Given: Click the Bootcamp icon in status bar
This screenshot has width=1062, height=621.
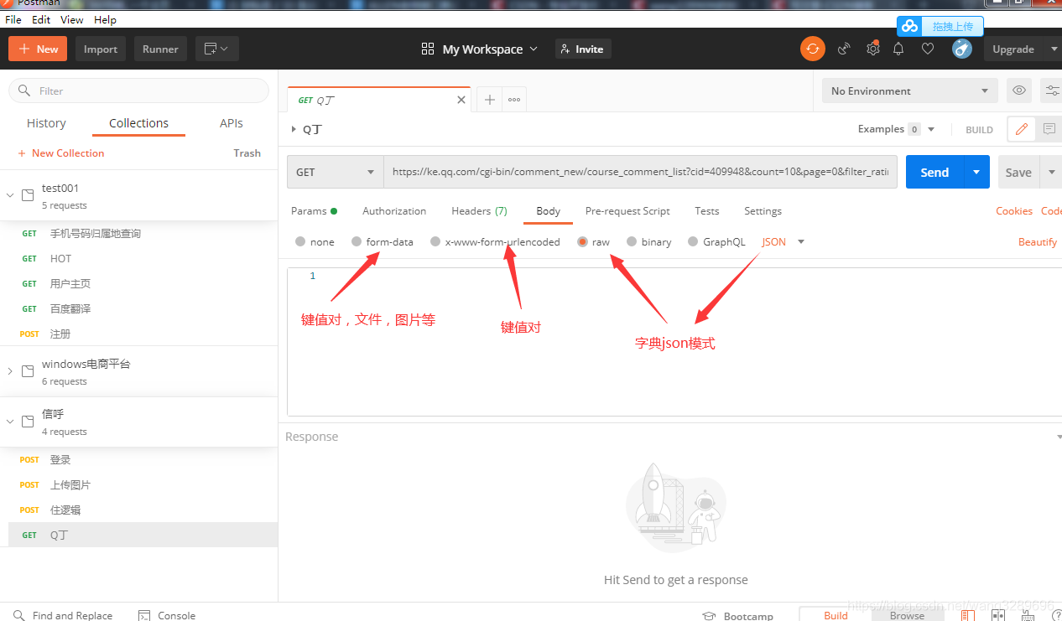Looking at the screenshot, I should 710,615.
